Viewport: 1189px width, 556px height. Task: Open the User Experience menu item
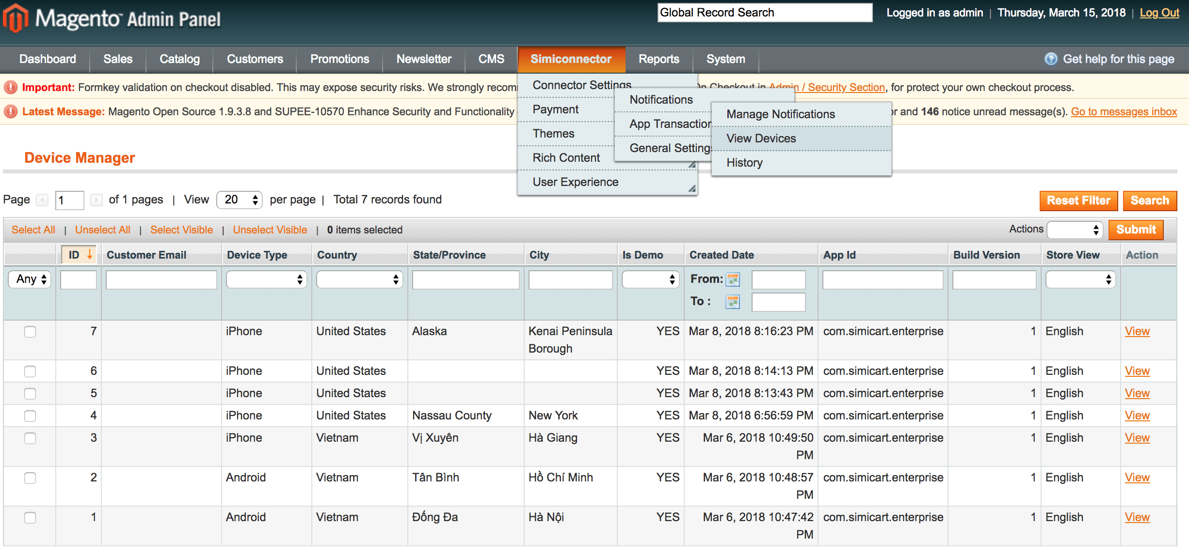click(607, 182)
